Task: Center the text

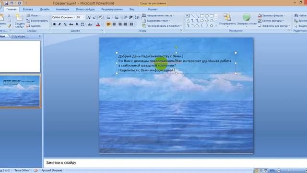Action: tap(114, 24)
